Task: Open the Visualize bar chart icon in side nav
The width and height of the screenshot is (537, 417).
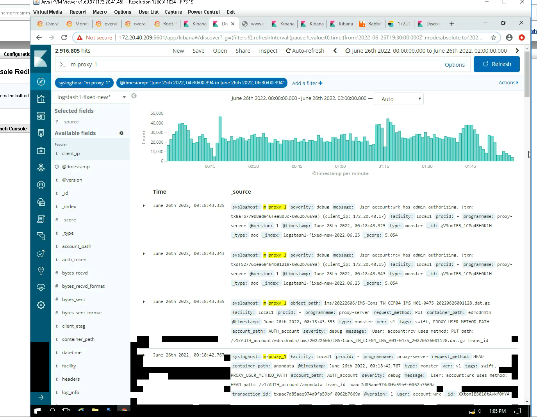Action: [41, 99]
